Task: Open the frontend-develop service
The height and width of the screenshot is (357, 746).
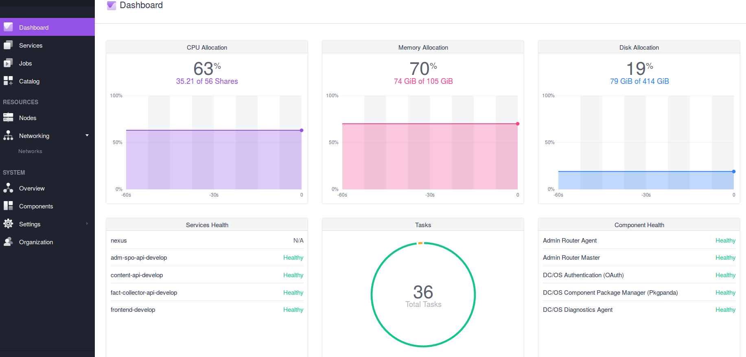Action: click(133, 310)
